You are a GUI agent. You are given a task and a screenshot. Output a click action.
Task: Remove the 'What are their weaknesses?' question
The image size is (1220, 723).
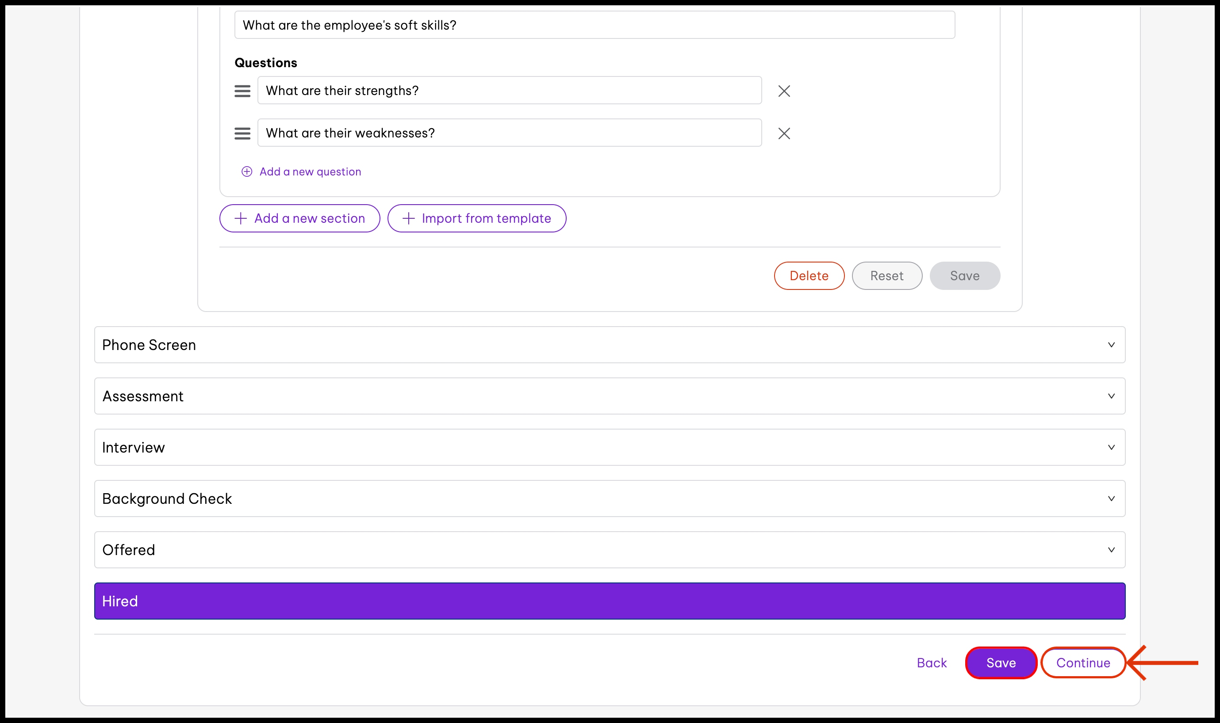pos(783,133)
